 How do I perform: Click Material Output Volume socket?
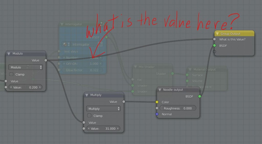tap(187, 81)
